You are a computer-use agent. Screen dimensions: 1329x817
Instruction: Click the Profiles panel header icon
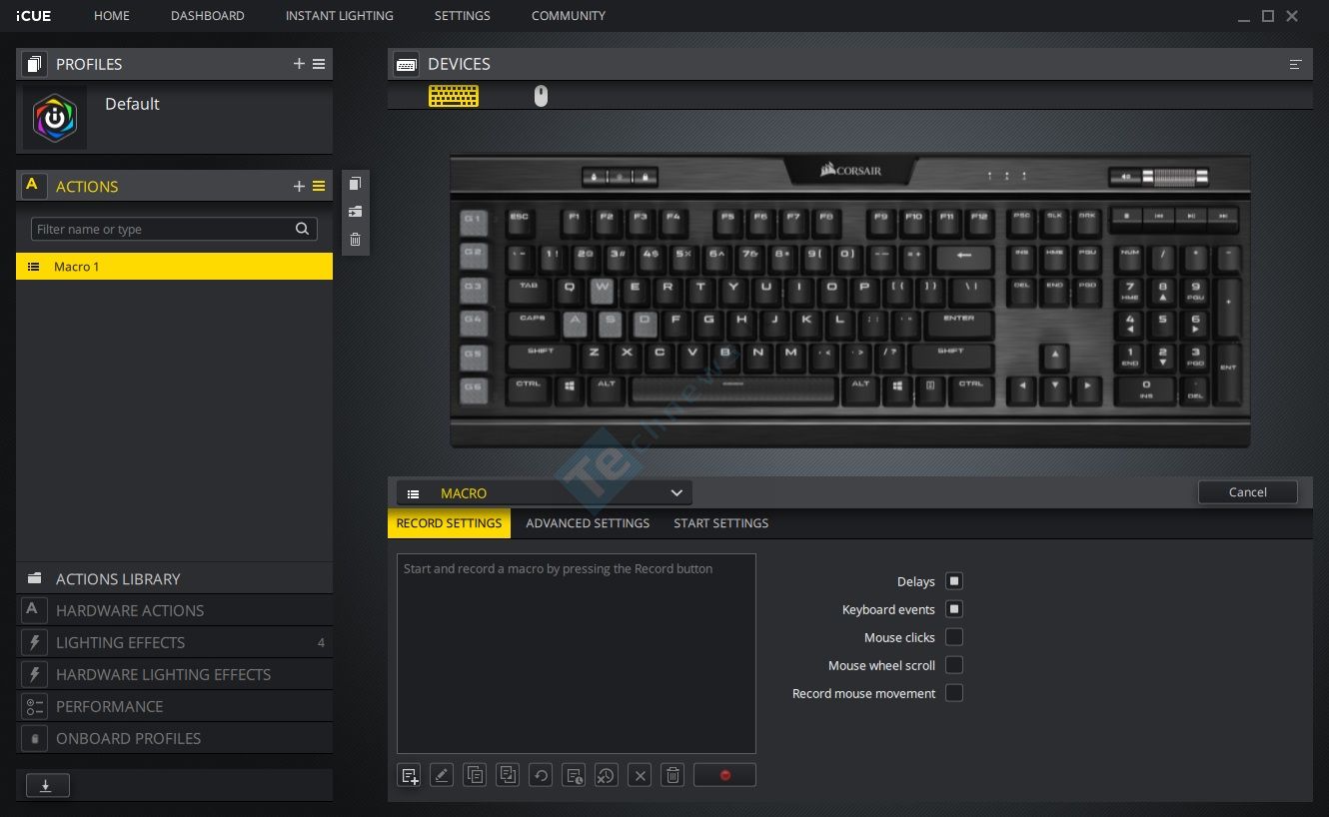[x=33, y=64]
